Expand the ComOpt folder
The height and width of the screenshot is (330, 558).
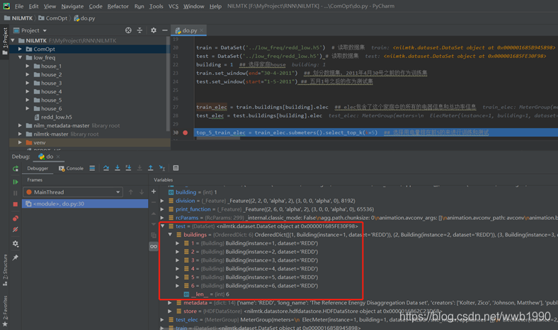click(x=21, y=49)
